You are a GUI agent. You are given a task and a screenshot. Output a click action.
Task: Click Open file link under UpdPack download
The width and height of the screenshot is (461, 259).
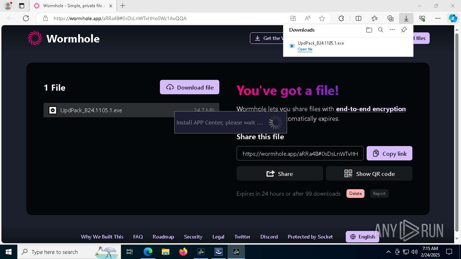305,49
